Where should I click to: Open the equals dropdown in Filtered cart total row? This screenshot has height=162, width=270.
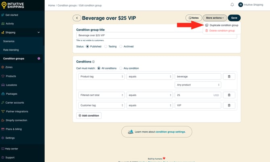[x=150, y=95]
